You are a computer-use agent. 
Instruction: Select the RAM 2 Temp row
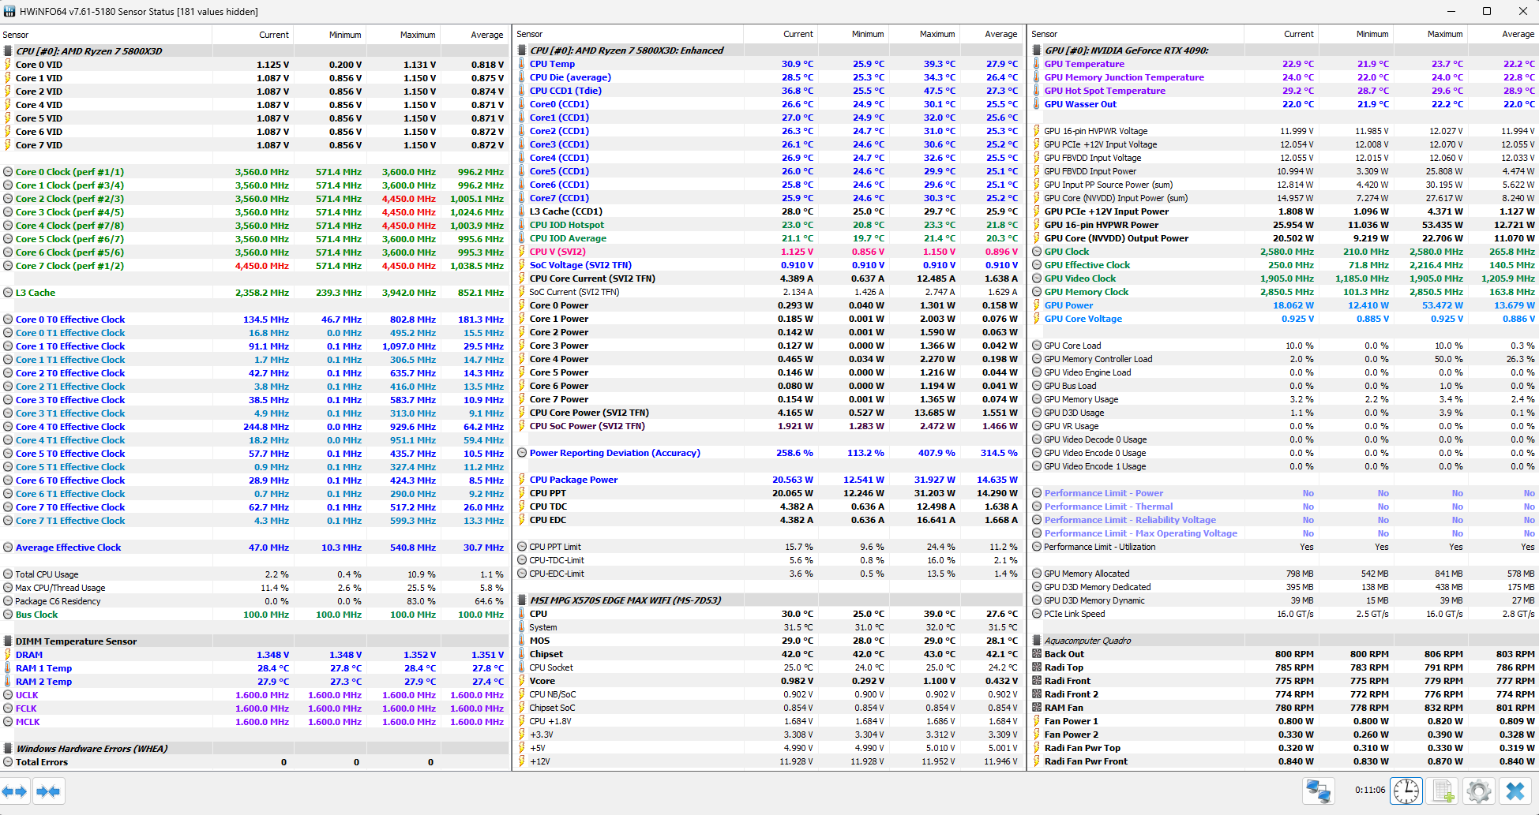pyautogui.click(x=254, y=682)
